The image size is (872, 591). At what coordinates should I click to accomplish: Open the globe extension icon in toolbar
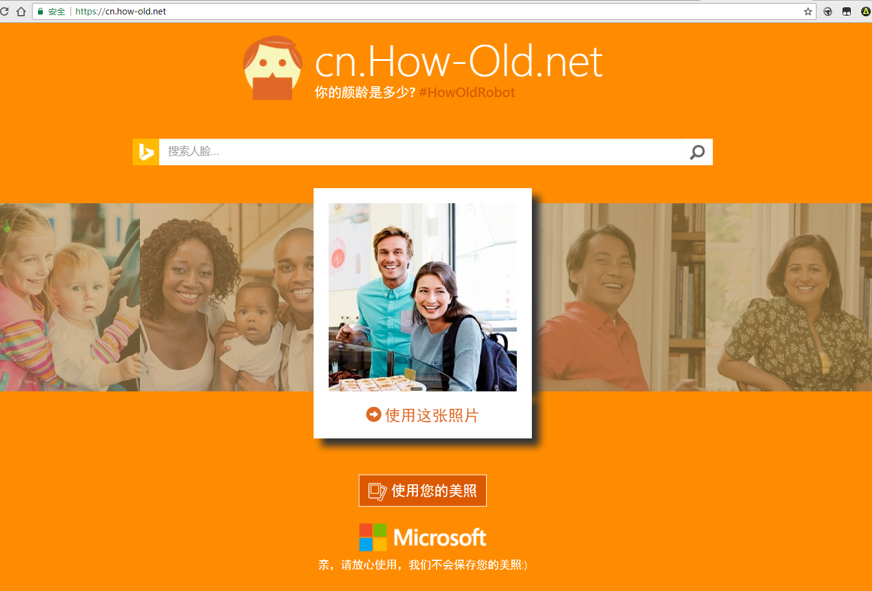coord(828,11)
